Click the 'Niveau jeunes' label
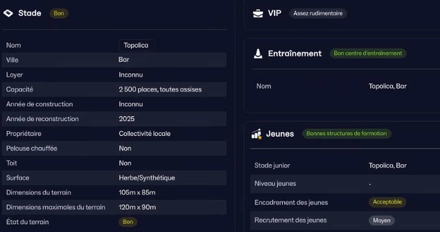Viewport: 440px width, 232px height. (275, 184)
